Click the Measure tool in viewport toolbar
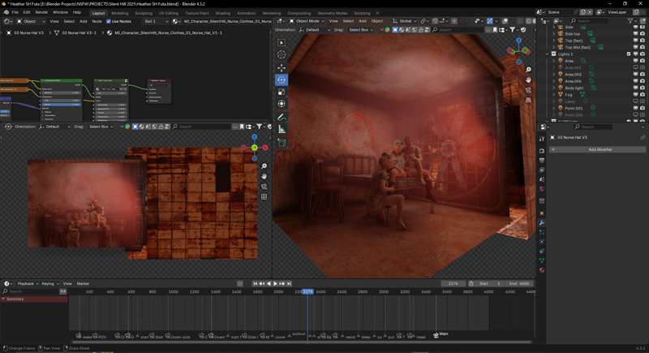649x353 pixels. [282, 129]
